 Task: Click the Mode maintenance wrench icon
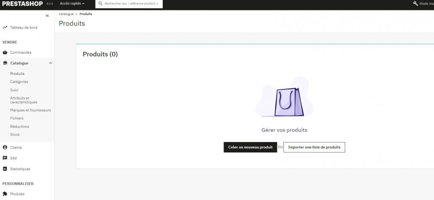click(x=415, y=3)
